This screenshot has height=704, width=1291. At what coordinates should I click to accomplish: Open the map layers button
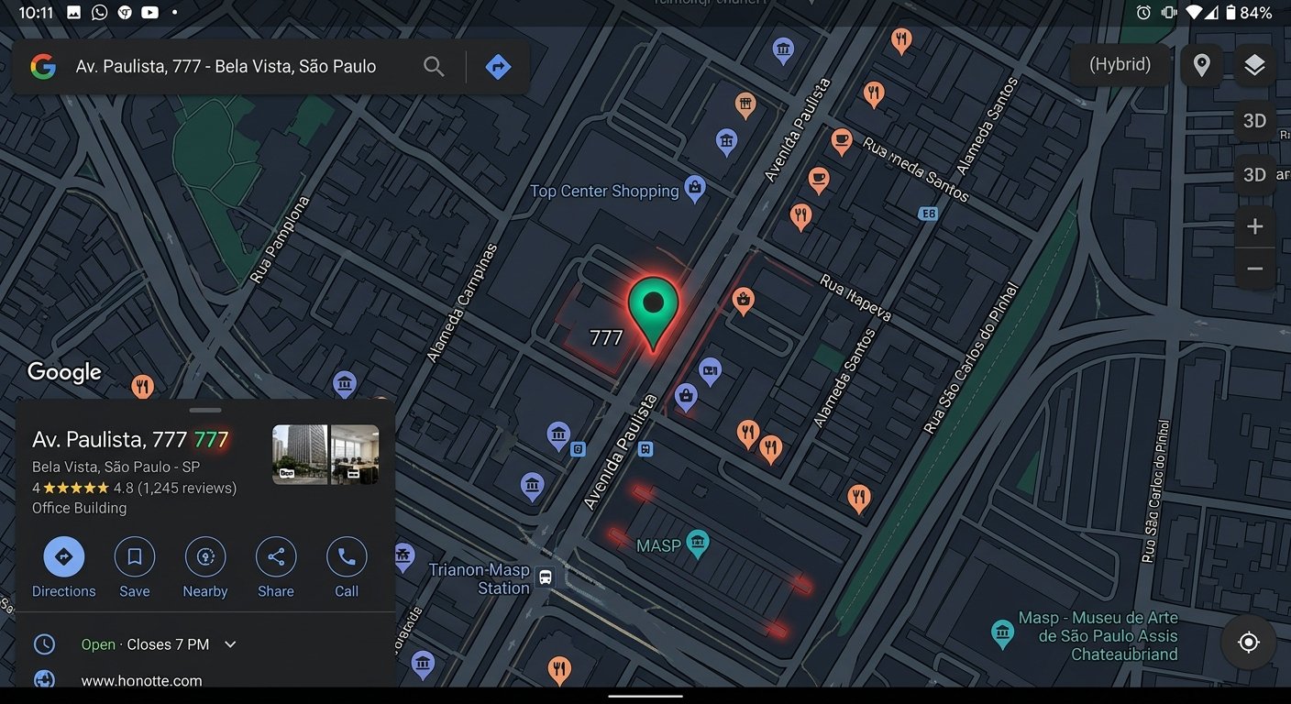[1254, 65]
